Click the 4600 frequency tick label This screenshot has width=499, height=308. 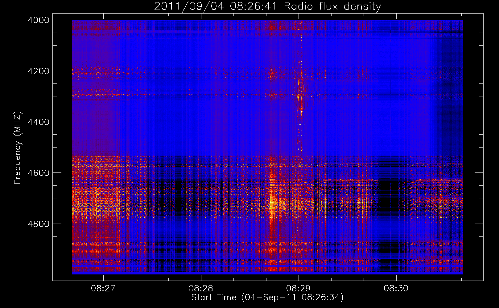click(39, 173)
